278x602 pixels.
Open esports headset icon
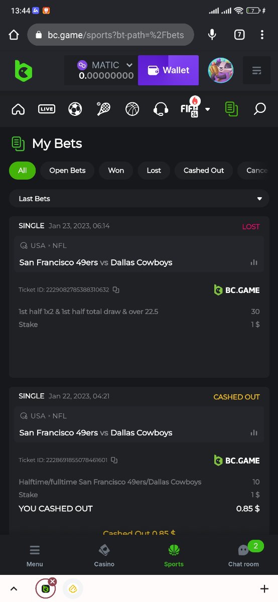(x=161, y=109)
